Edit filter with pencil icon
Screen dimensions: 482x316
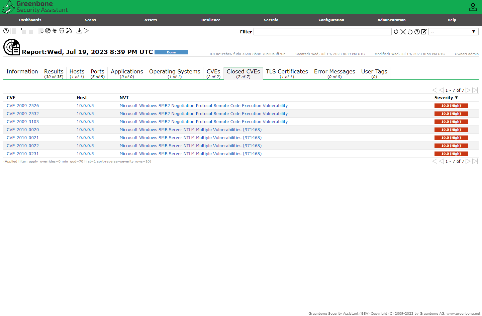pos(424,32)
